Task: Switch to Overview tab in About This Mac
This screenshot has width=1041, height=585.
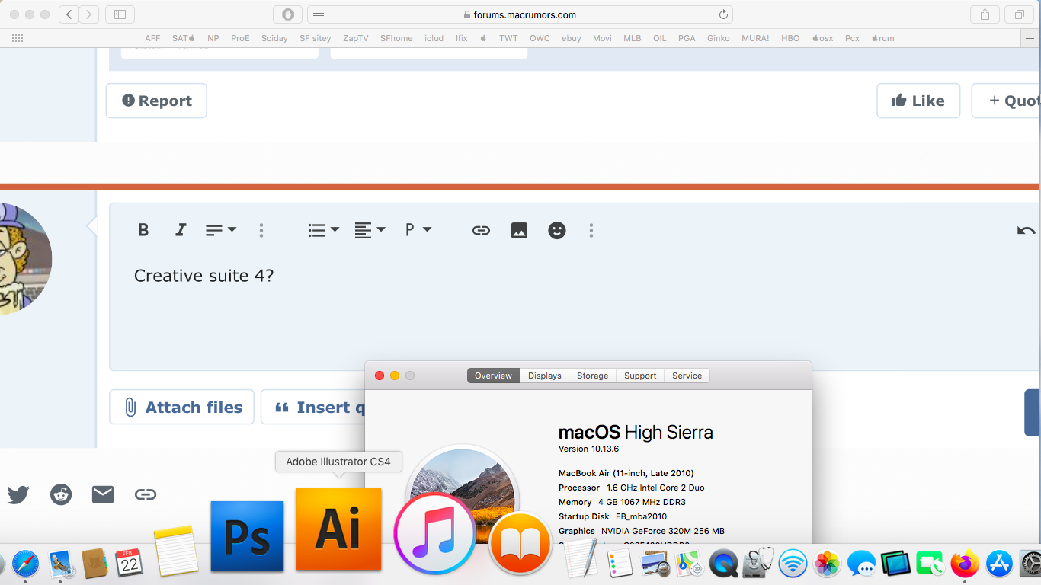Action: (x=494, y=376)
